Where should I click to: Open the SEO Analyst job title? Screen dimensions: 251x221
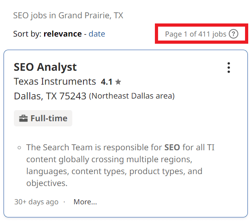(45, 67)
